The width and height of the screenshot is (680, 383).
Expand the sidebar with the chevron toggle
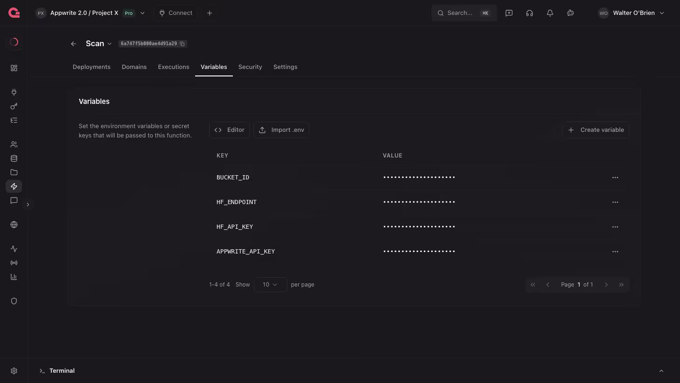[28, 205]
